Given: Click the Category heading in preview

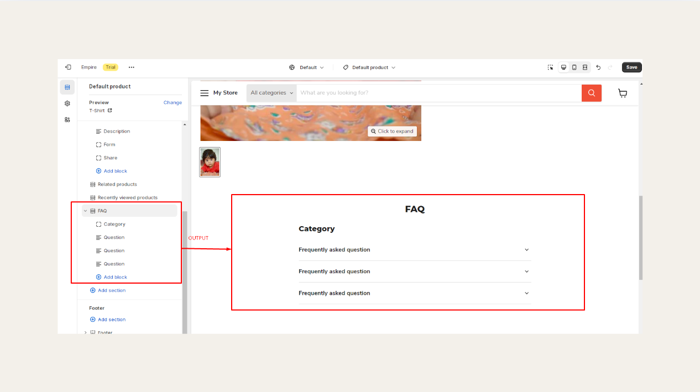Looking at the screenshot, I should [317, 229].
